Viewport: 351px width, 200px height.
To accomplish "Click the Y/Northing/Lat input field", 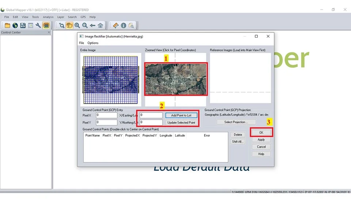I will [151, 123].
